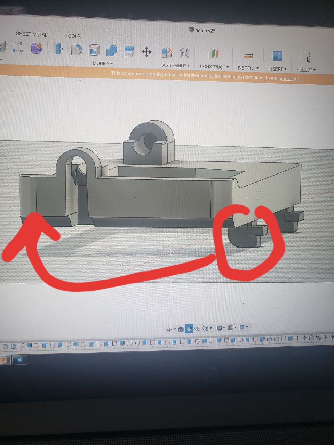Expand the CONSTRUCT dropdown menu
Image resolution: width=334 pixels, height=445 pixels.
pyautogui.click(x=214, y=67)
